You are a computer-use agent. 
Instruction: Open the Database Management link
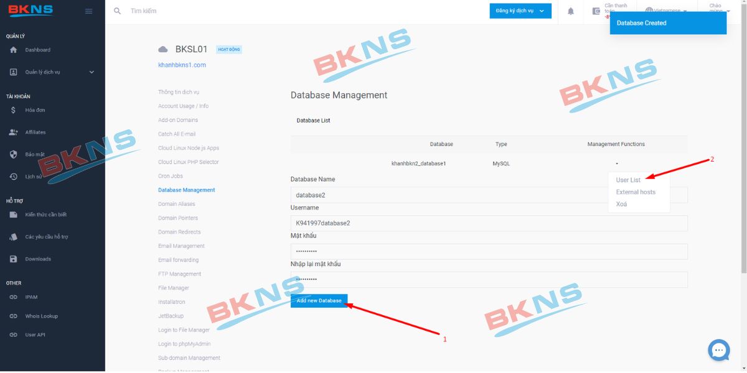coord(187,190)
